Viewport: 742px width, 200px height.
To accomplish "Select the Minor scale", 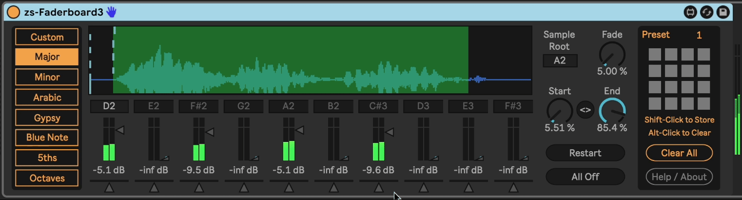I will [47, 77].
